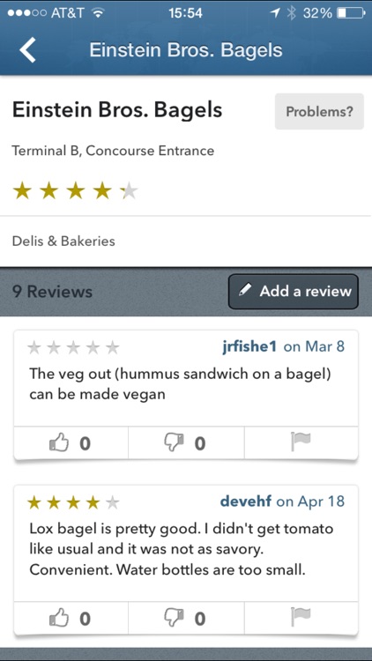Tap the back arrow in the header
Image resolution: width=372 pixels, height=661 pixels.
click(27, 49)
